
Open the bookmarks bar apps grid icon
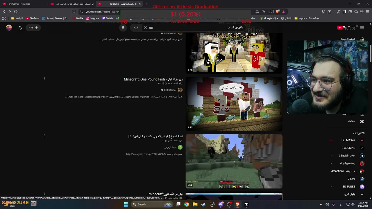(x=4, y=18)
